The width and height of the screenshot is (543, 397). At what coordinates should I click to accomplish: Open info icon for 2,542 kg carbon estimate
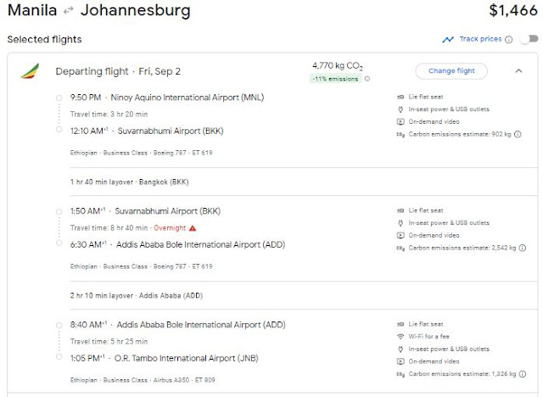tap(519, 248)
